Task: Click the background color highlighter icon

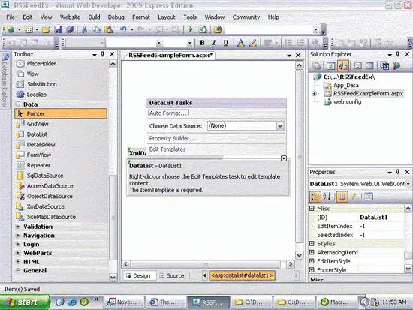Action: click(x=252, y=43)
